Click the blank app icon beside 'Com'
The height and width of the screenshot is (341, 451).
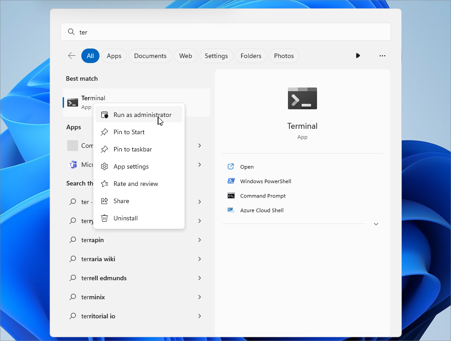[x=73, y=146]
